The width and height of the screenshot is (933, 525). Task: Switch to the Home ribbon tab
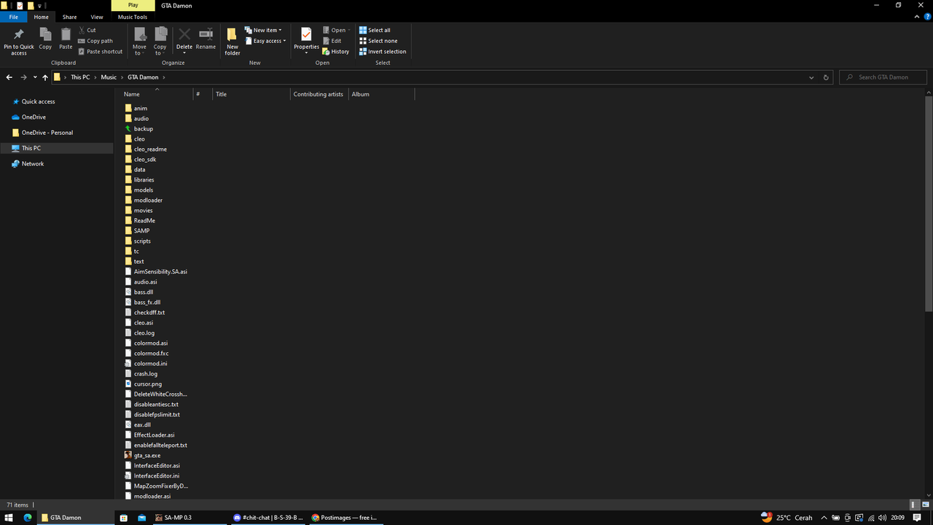tap(42, 17)
